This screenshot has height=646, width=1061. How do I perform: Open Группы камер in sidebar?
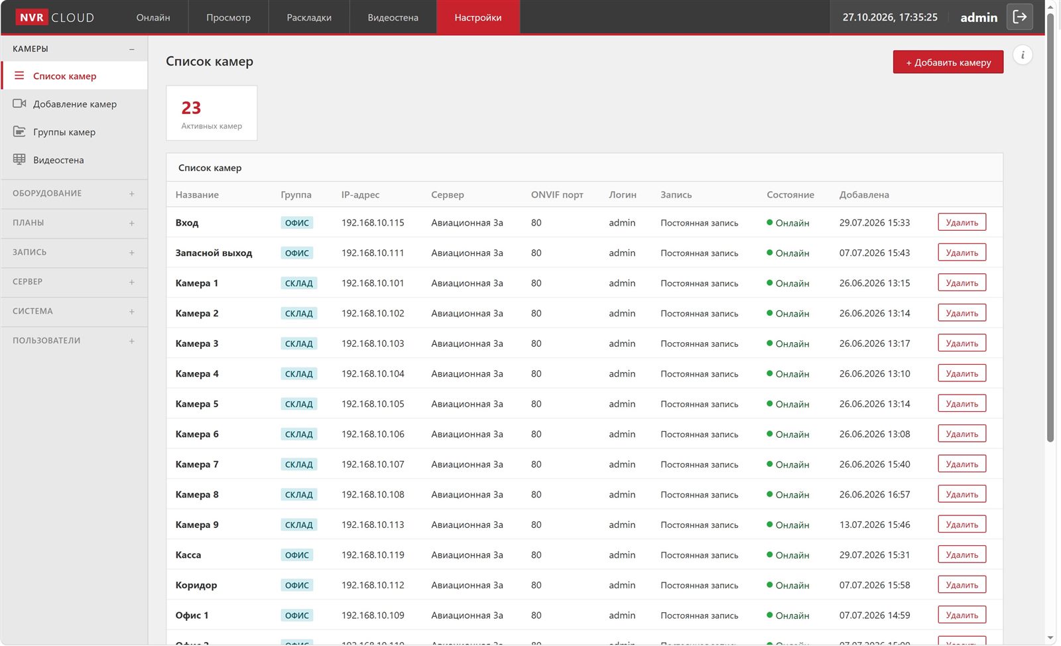click(74, 132)
